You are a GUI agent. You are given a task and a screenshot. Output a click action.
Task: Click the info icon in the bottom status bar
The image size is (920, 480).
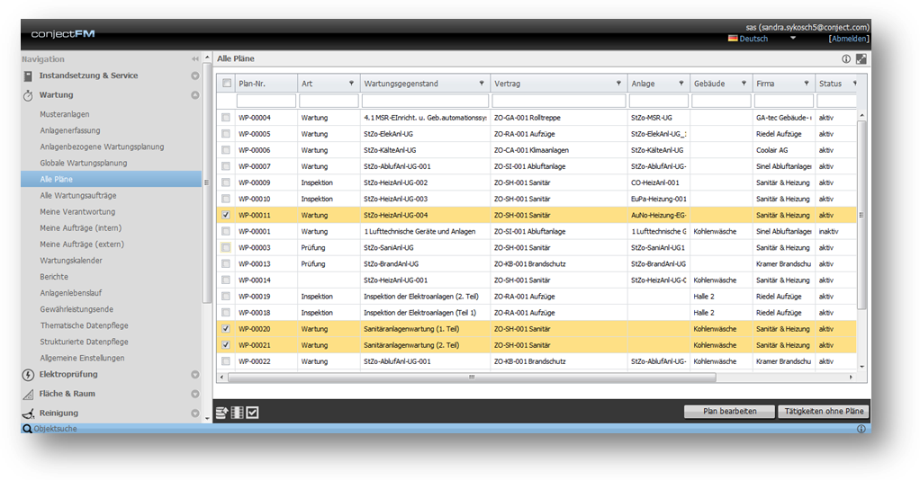(861, 429)
